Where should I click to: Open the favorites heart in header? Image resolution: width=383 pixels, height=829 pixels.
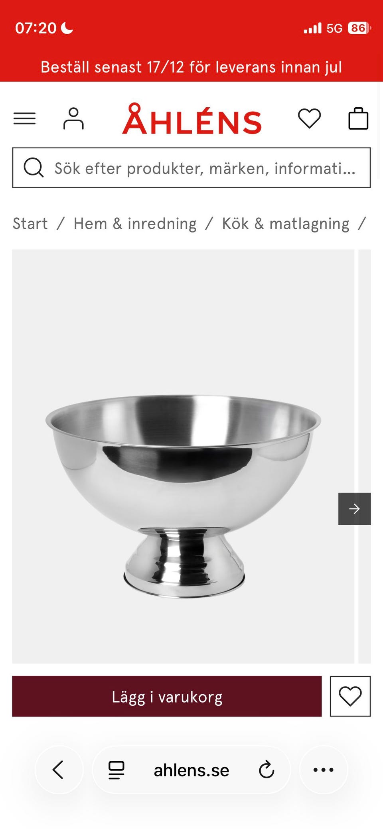click(x=309, y=118)
